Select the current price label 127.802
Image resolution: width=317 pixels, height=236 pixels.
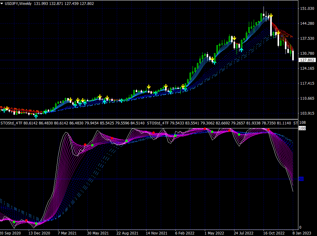pos(307,60)
